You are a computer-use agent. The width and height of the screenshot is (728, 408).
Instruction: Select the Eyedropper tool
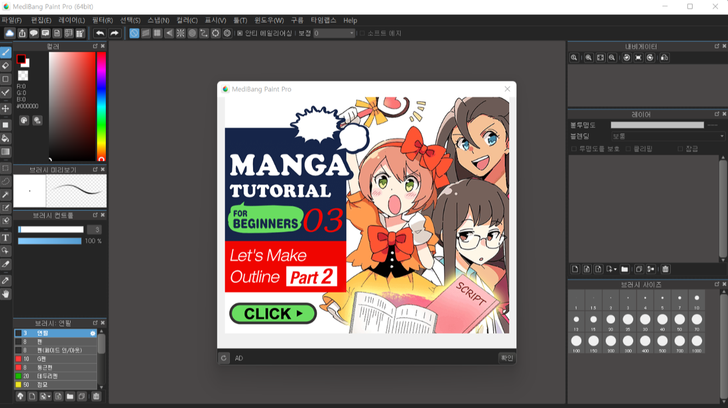(6, 280)
